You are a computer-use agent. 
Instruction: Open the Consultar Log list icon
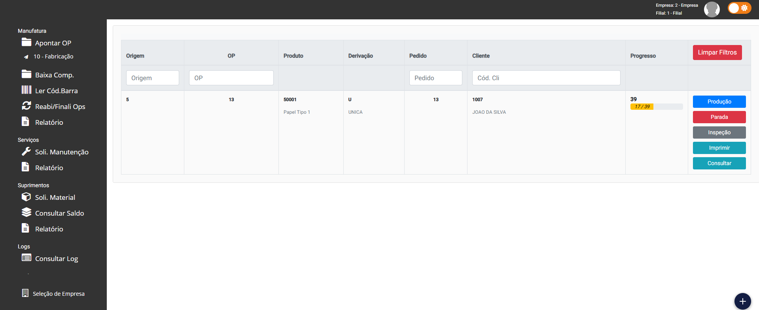26,258
